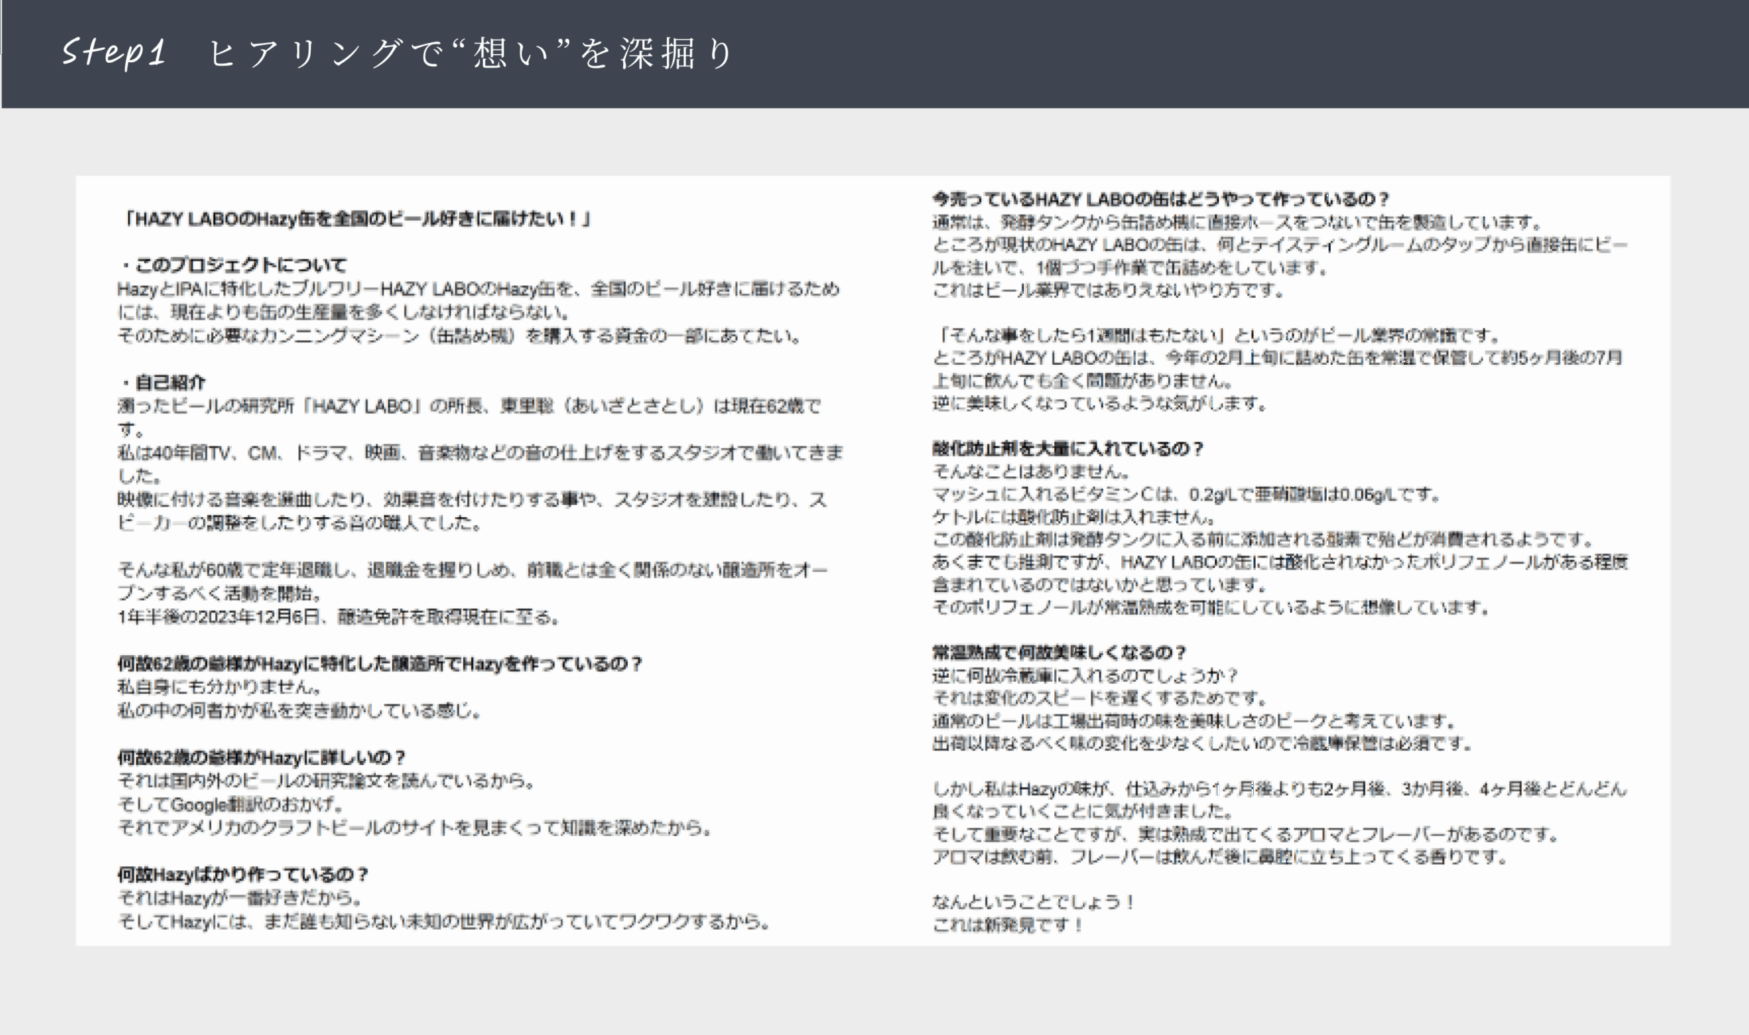Click the line starting "HazyとIPAに特化したブルワリー"
The height and width of the screenshot is (1035, 1749).
pos(478,289)
